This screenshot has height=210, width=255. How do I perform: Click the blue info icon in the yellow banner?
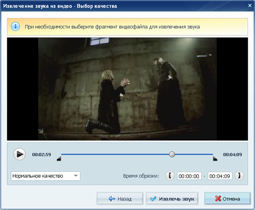click(x=15, y=26)
